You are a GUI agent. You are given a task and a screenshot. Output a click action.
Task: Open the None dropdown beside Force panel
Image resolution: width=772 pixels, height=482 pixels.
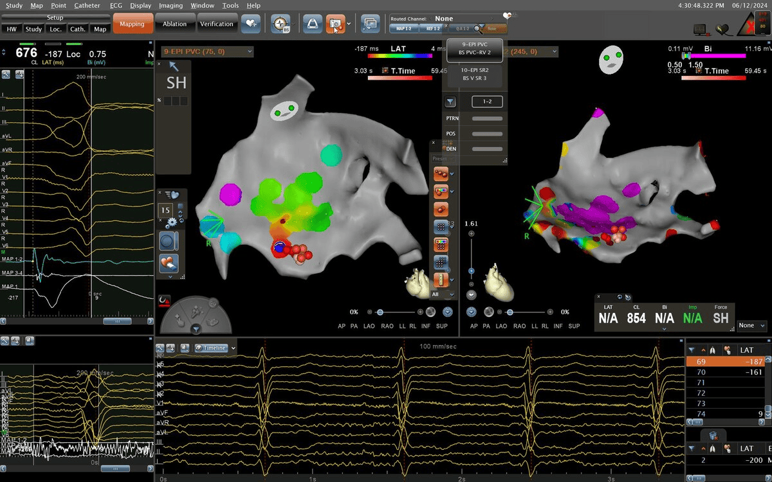(752, 326)
